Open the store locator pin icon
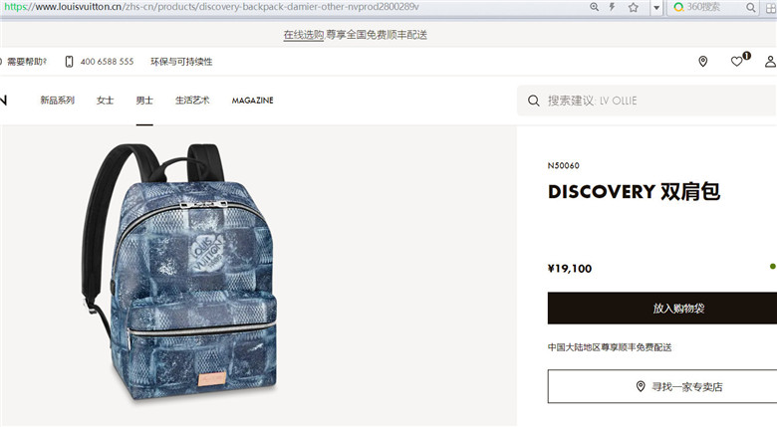The width and height of the screenshot is (777, 427). point(702,62)
